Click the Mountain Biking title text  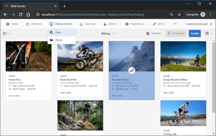[x=120, y=80]
